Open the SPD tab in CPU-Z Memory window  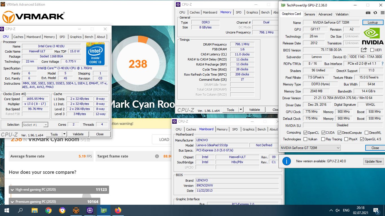pos(238,12)
